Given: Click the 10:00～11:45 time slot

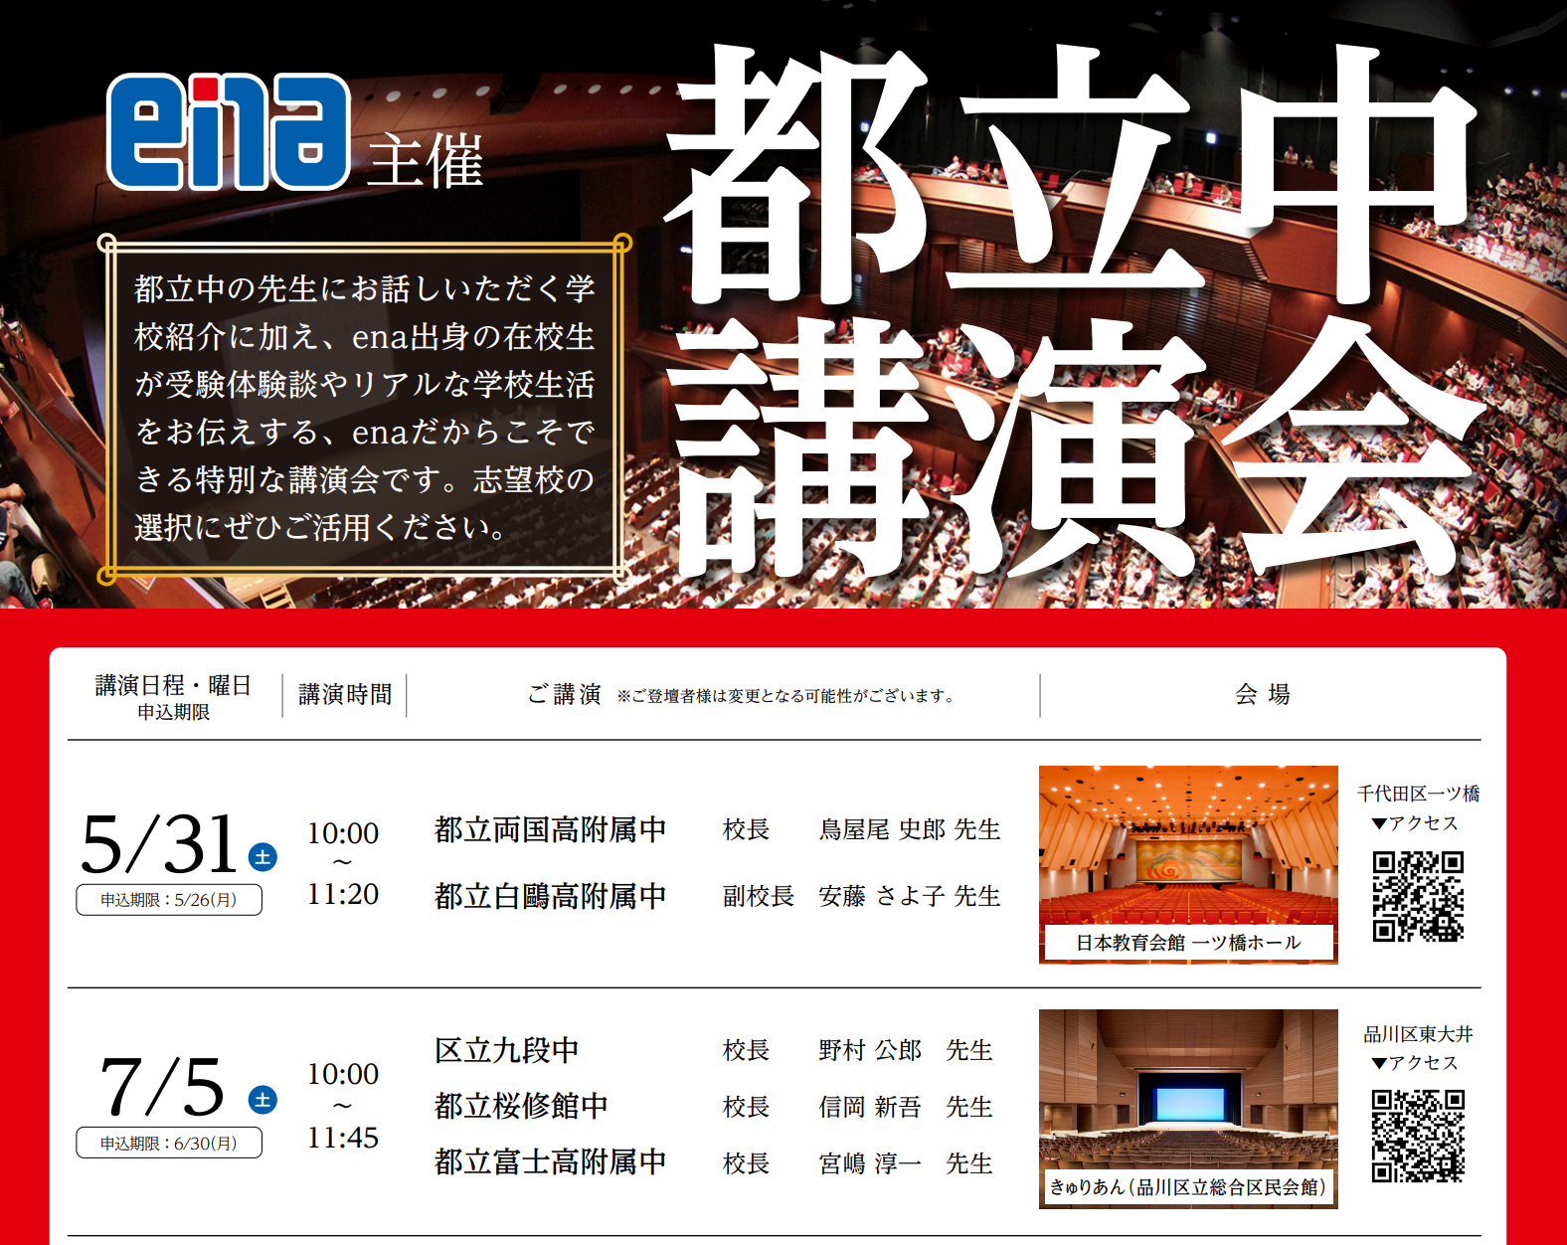Looking at the screenshot, I should [343, 1105].
